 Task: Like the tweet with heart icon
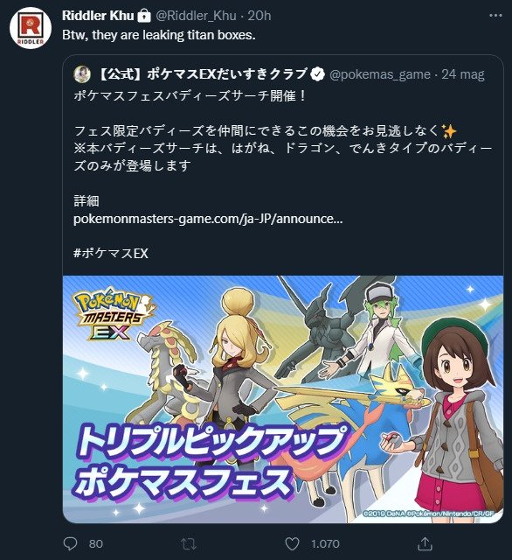pyautogui.click(x=293, y=544)
